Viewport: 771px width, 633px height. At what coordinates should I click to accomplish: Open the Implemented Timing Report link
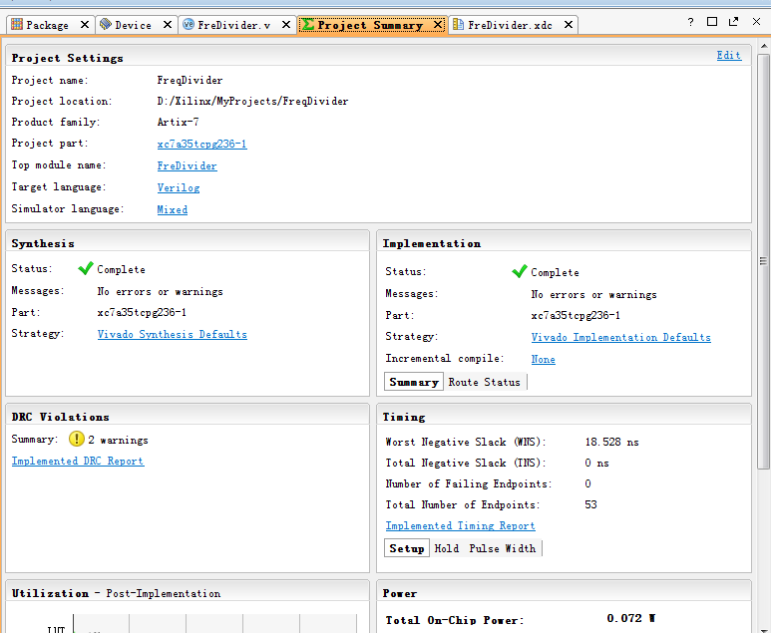(460, 525)
